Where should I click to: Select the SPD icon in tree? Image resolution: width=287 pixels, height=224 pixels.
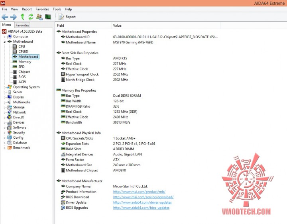15,67
